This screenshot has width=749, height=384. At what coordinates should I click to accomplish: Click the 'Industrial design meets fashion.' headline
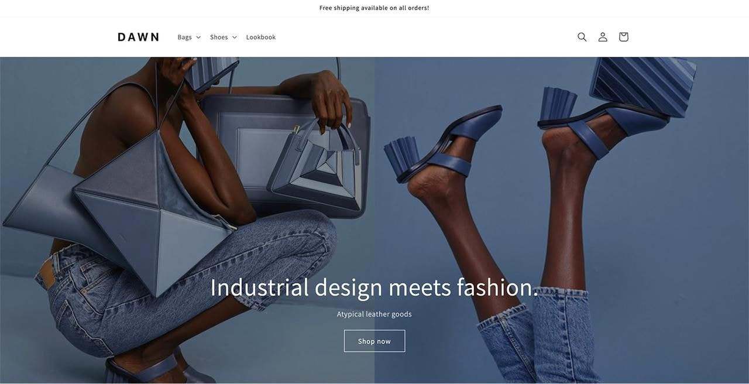tap(374, 287)
